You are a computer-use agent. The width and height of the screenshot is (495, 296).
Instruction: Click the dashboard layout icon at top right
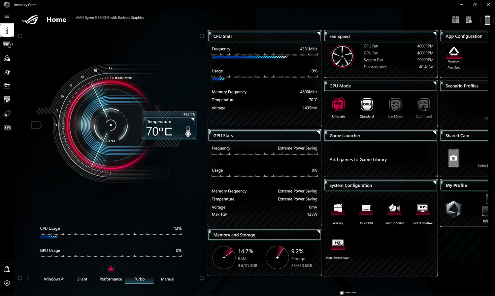[x=456, y=20]
